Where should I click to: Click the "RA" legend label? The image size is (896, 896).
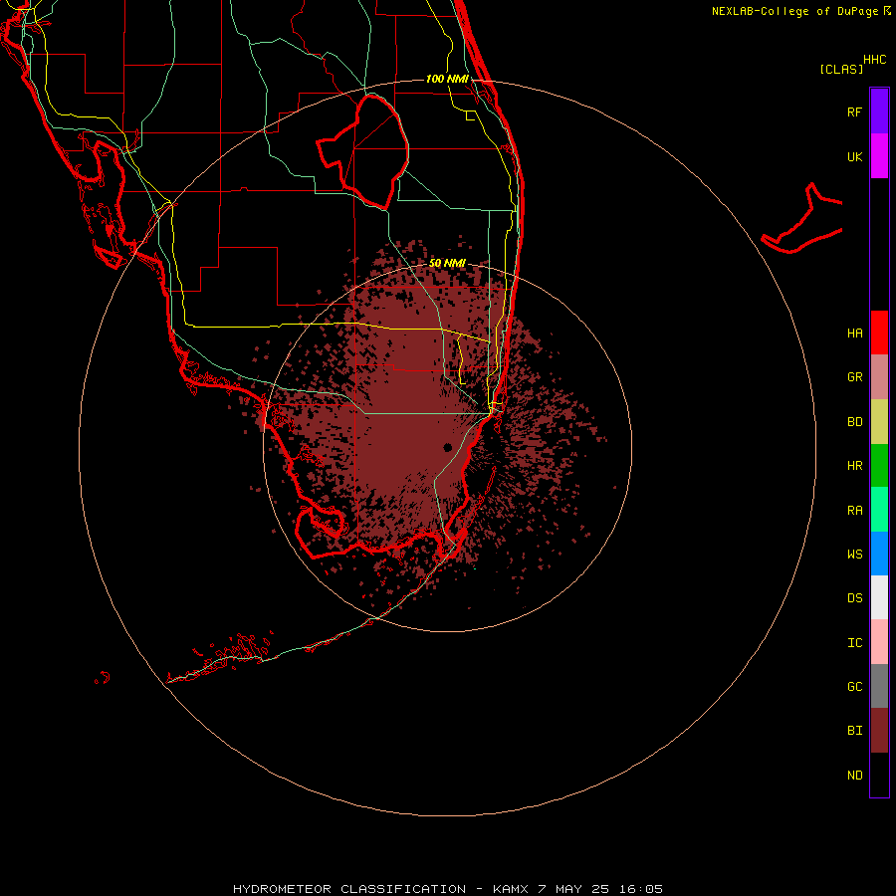854,510
